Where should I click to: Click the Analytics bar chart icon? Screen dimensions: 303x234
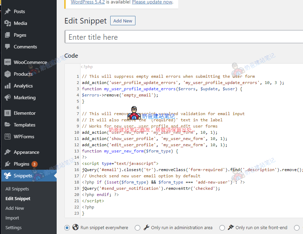coord(8,86)
